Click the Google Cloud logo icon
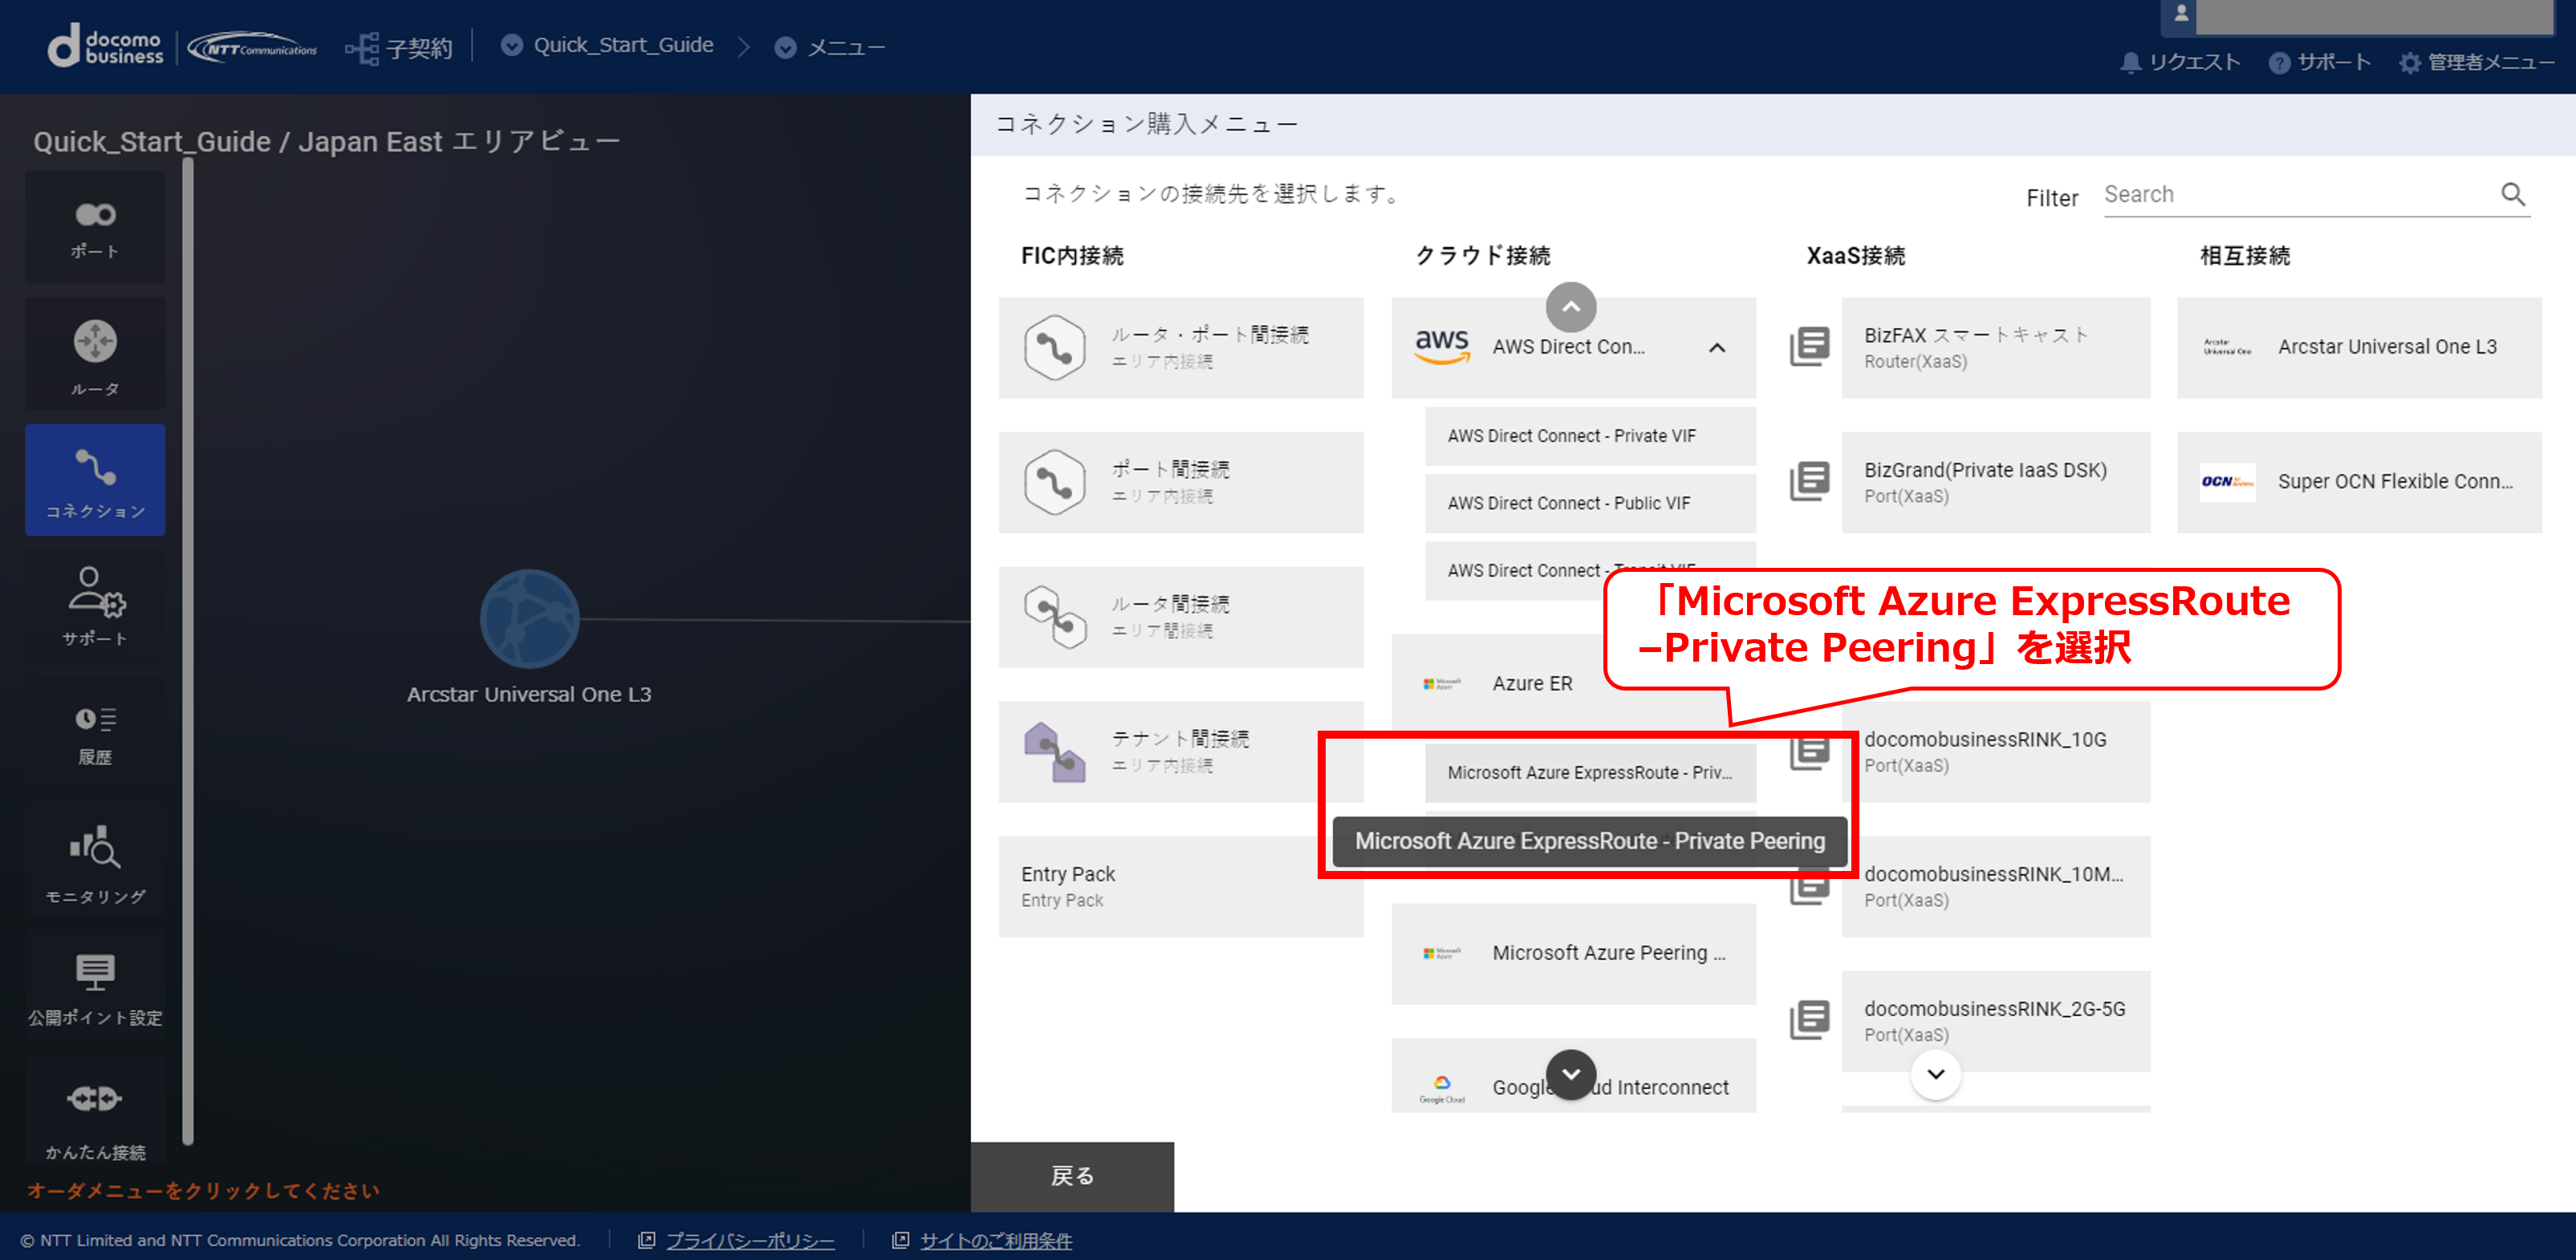 (x=1441, y=1088)
